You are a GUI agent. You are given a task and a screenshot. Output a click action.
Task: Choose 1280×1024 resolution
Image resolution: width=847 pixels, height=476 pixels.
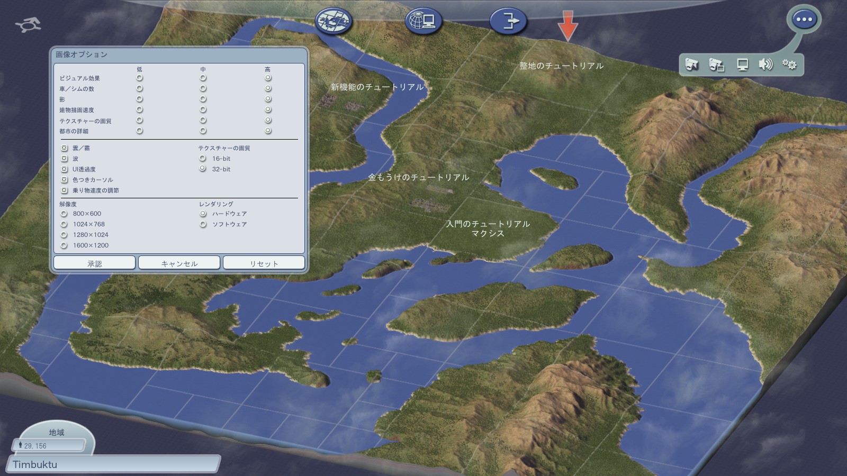pos(64,235)
